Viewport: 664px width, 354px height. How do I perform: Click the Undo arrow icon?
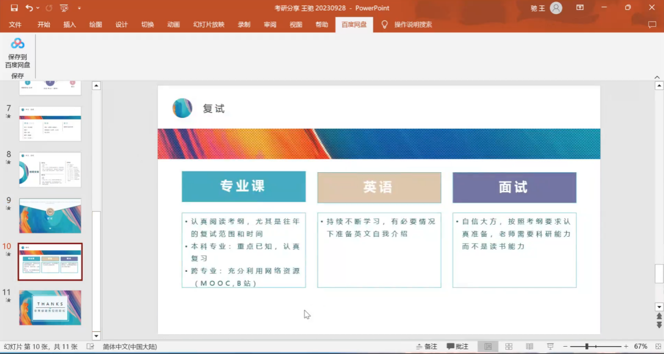(29, 8)
